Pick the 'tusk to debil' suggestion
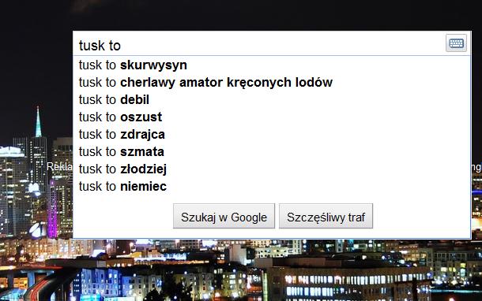The height and width of the screenshot is (301, 482). pos(272,99)
